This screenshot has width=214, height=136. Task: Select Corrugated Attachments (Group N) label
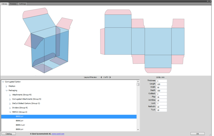tap(27, 99)
